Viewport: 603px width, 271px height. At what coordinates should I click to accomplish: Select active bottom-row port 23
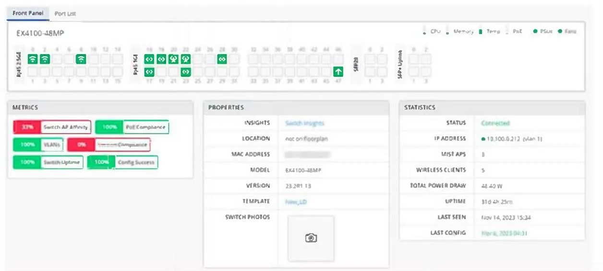click(186, 72)
